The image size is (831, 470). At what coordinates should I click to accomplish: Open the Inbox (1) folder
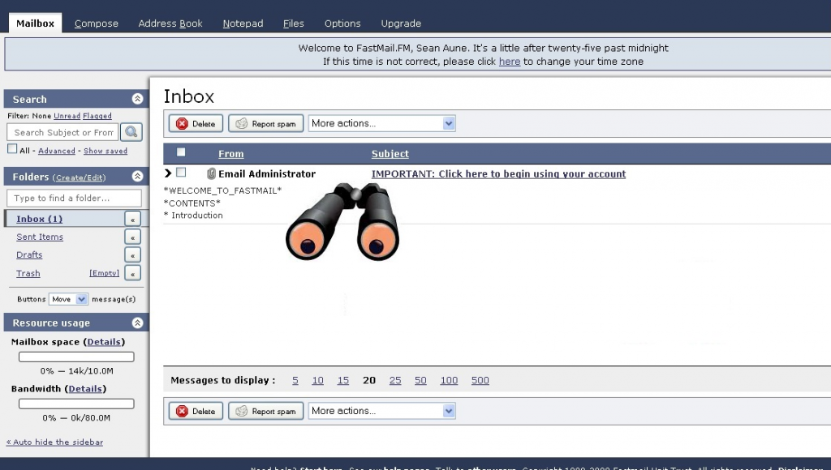click(x=39, y=219)
